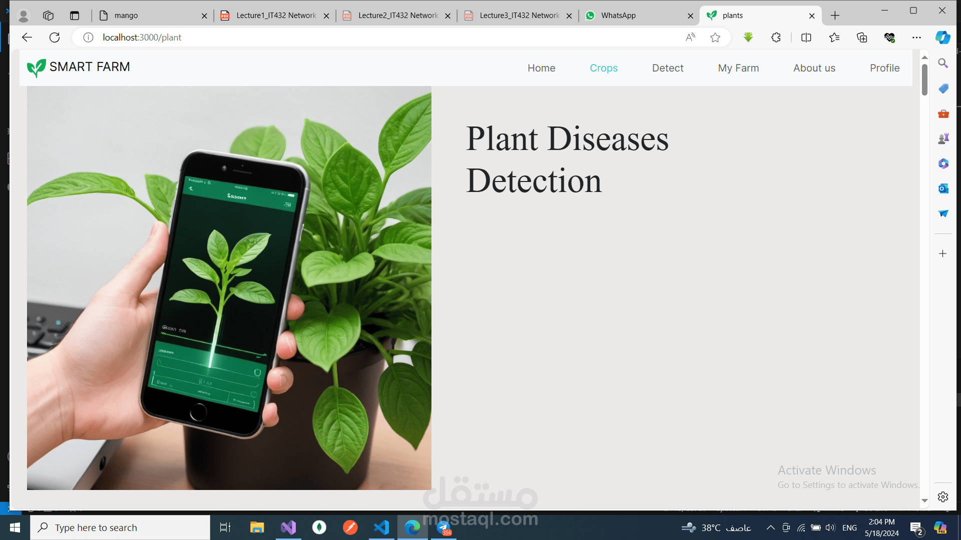Open sidebar settings gear at the bottom

coord(943,497)
